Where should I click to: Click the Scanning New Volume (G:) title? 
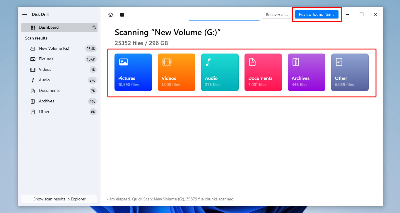pyautogui.click(x=167, y=32)
